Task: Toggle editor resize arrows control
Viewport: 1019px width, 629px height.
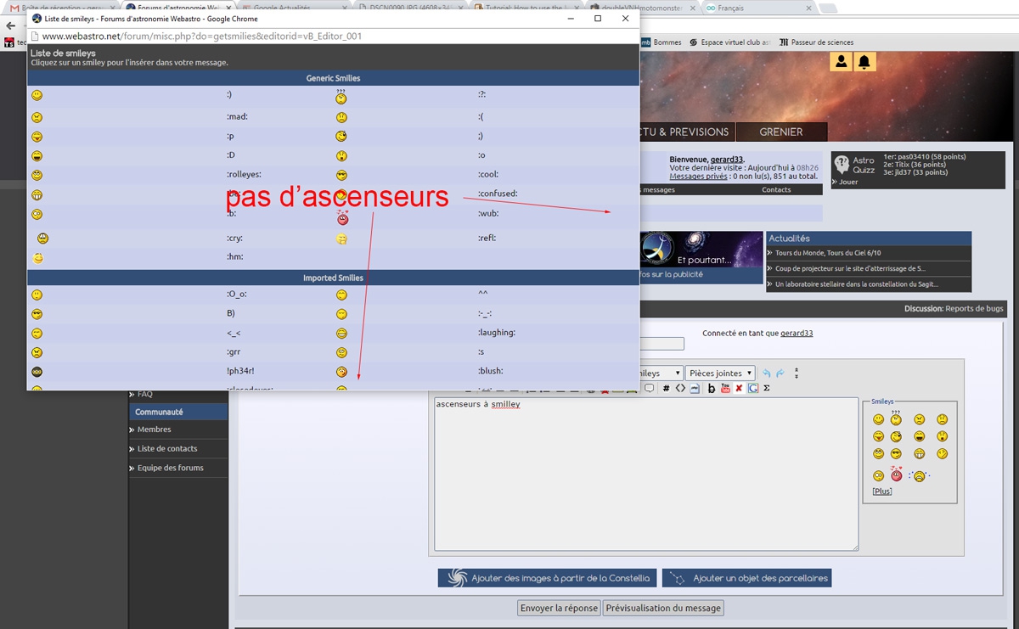Action: [x=796, y=373]
